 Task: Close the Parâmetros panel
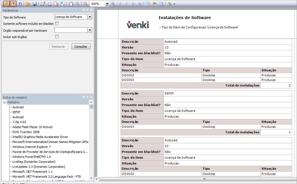tap(91, 10)
